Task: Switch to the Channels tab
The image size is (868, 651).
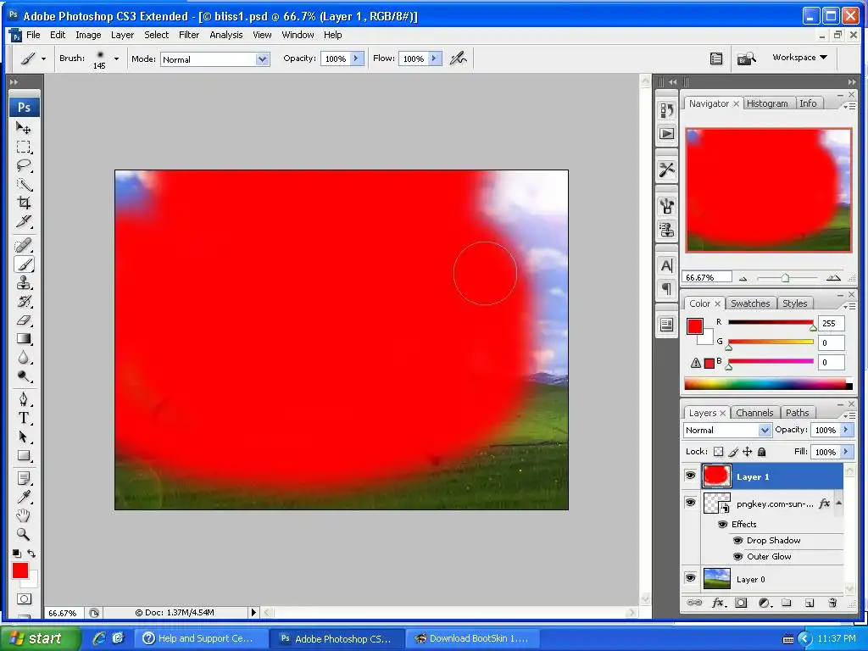Action: pyautogui.click(x=754, y=413)
